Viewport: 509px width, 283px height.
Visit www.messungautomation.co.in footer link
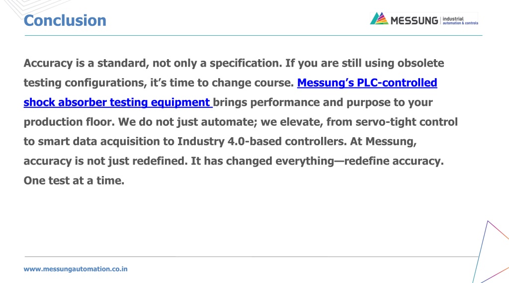[x=76, y=269]
